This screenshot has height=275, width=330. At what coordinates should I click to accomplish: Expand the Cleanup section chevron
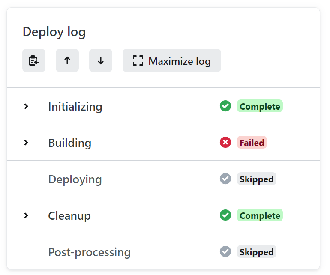tap(26, 215)
